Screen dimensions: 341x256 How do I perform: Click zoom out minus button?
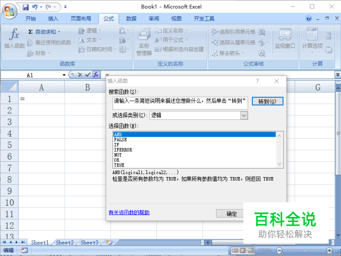coord(279,251)
